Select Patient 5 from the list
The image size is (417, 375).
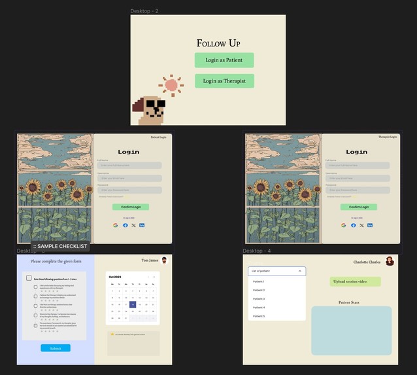277,316
